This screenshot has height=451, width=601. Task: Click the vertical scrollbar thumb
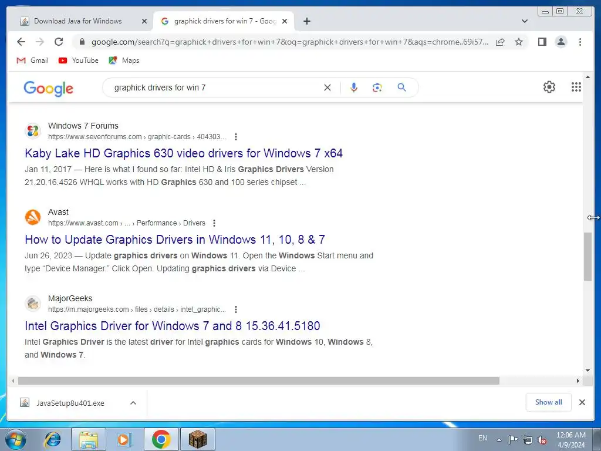click(588, 256)
